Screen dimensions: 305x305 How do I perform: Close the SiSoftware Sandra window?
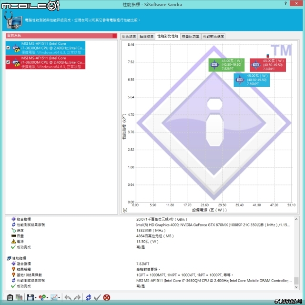click(296, 3)
